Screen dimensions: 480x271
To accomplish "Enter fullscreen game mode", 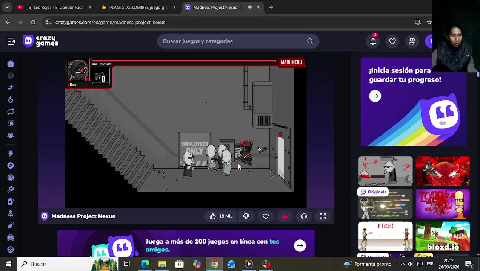I will 323,216.
